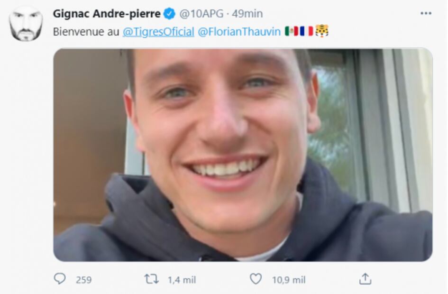
Task: Like the tweet with heart icon
Action: click(x=256, y=279)
